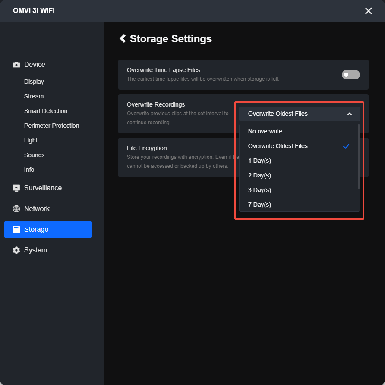Switch to the Surveillance section
This screenshot has width=385, height=385.
tap(43, 188)
